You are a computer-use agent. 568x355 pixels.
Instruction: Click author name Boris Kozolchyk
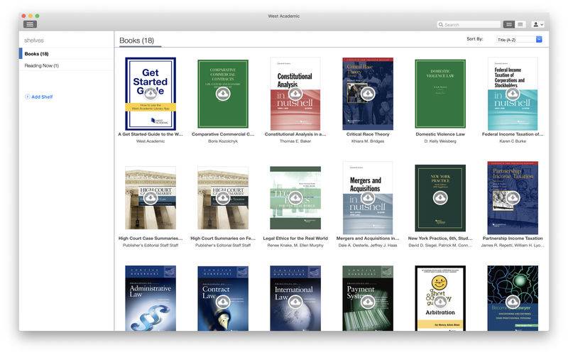(223, 141)
